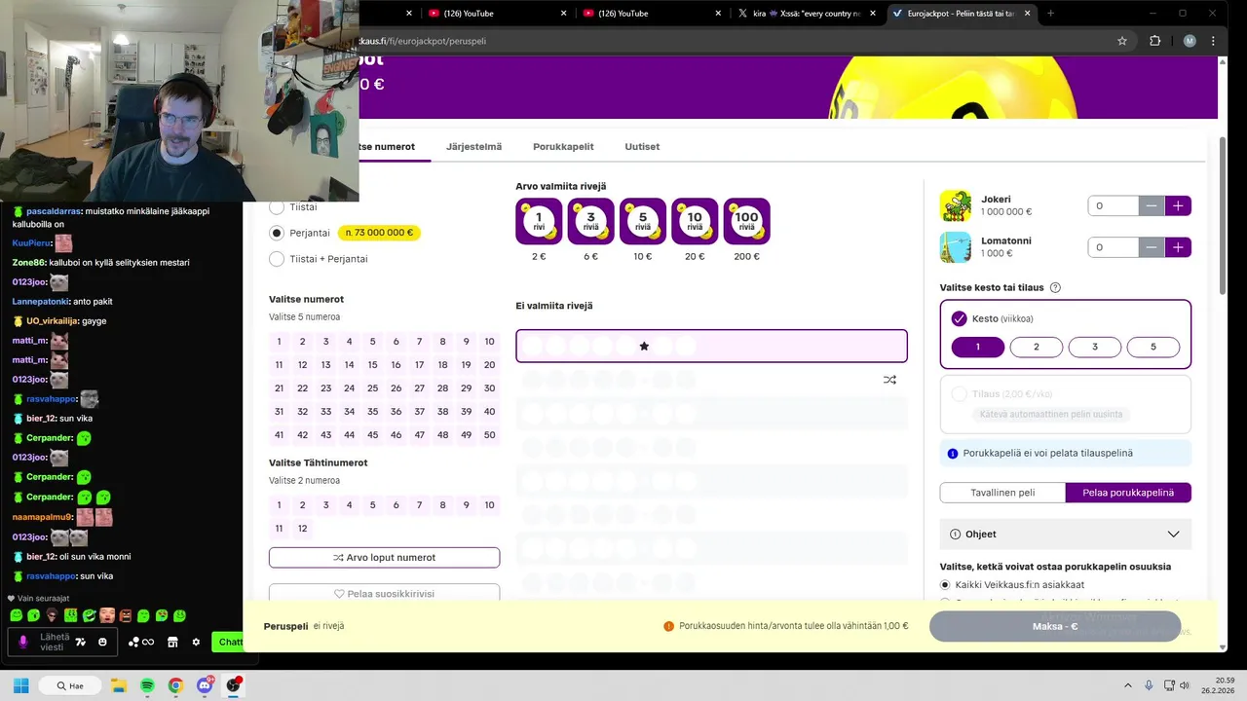Open Spotify from the taskbar
Screen dimensions: 1247x701
point(147,685)
